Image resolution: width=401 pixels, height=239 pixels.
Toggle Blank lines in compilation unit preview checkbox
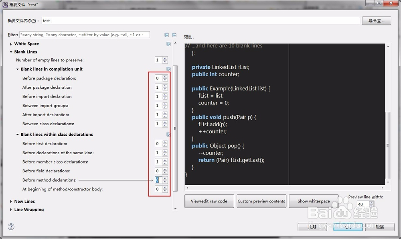pyautogui.click(x=168, y=69)
